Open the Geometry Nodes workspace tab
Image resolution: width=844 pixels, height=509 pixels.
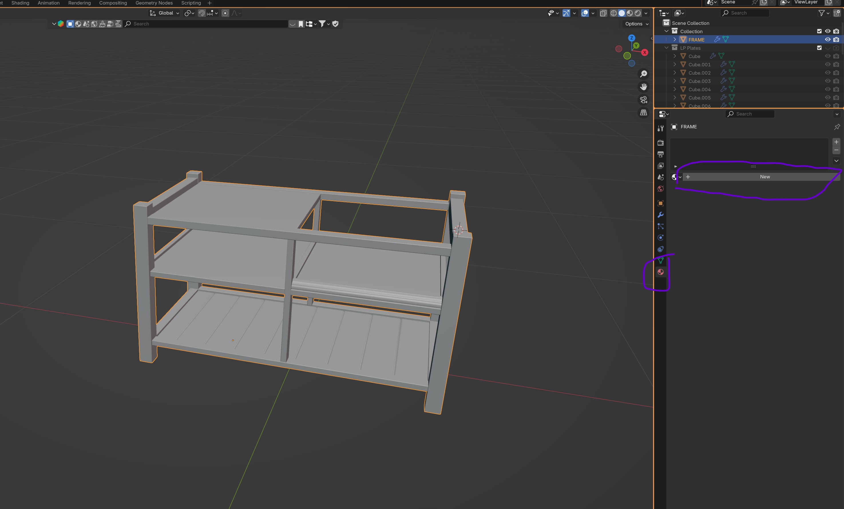click(154, 3)
